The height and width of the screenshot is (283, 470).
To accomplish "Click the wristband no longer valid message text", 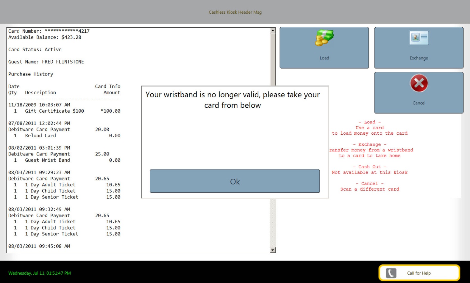I will pos(232,100).
